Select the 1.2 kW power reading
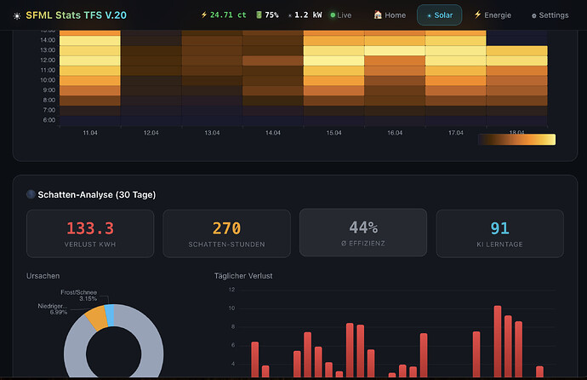This screenshot has height=380, width=587. pyautogui.click(x=308, y=15)
